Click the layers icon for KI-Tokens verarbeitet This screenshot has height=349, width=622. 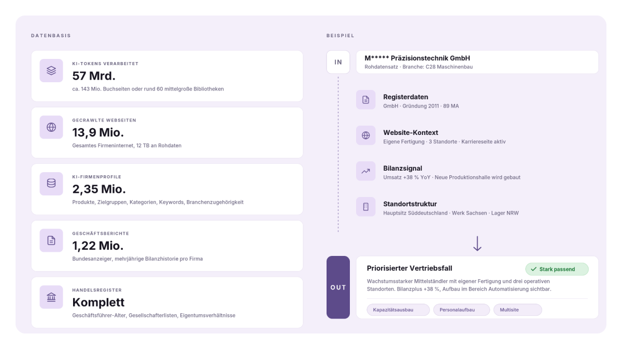click(x=51, y=71)
